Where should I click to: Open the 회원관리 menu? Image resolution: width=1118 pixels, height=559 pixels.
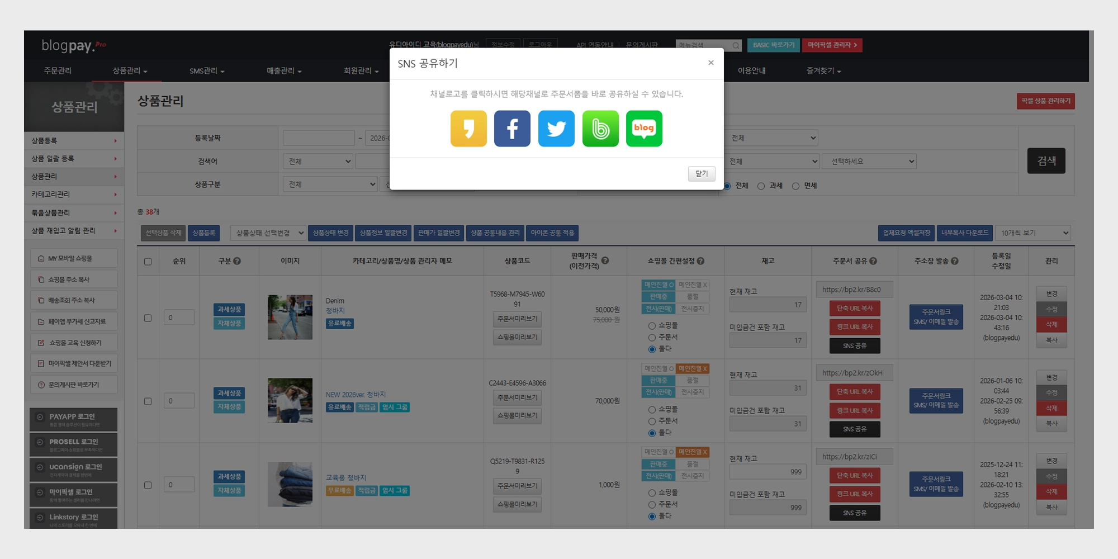tap(361, 71)
